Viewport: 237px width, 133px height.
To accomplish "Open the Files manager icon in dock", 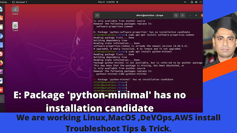I will 1,27.
